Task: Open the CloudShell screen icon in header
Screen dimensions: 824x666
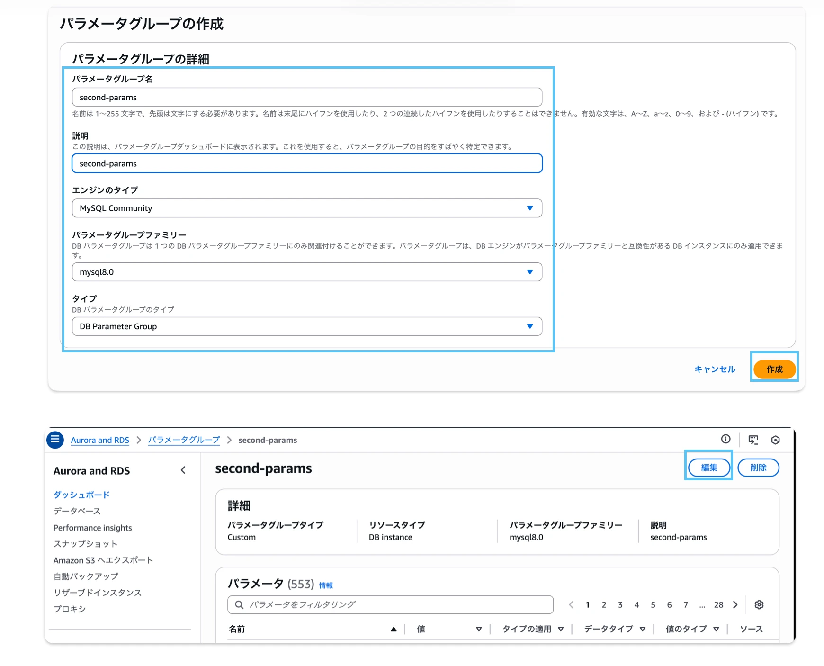Action: 753,440
